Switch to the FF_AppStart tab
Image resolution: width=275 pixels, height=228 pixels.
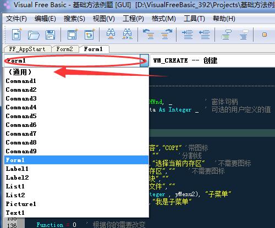coord(28,49)
